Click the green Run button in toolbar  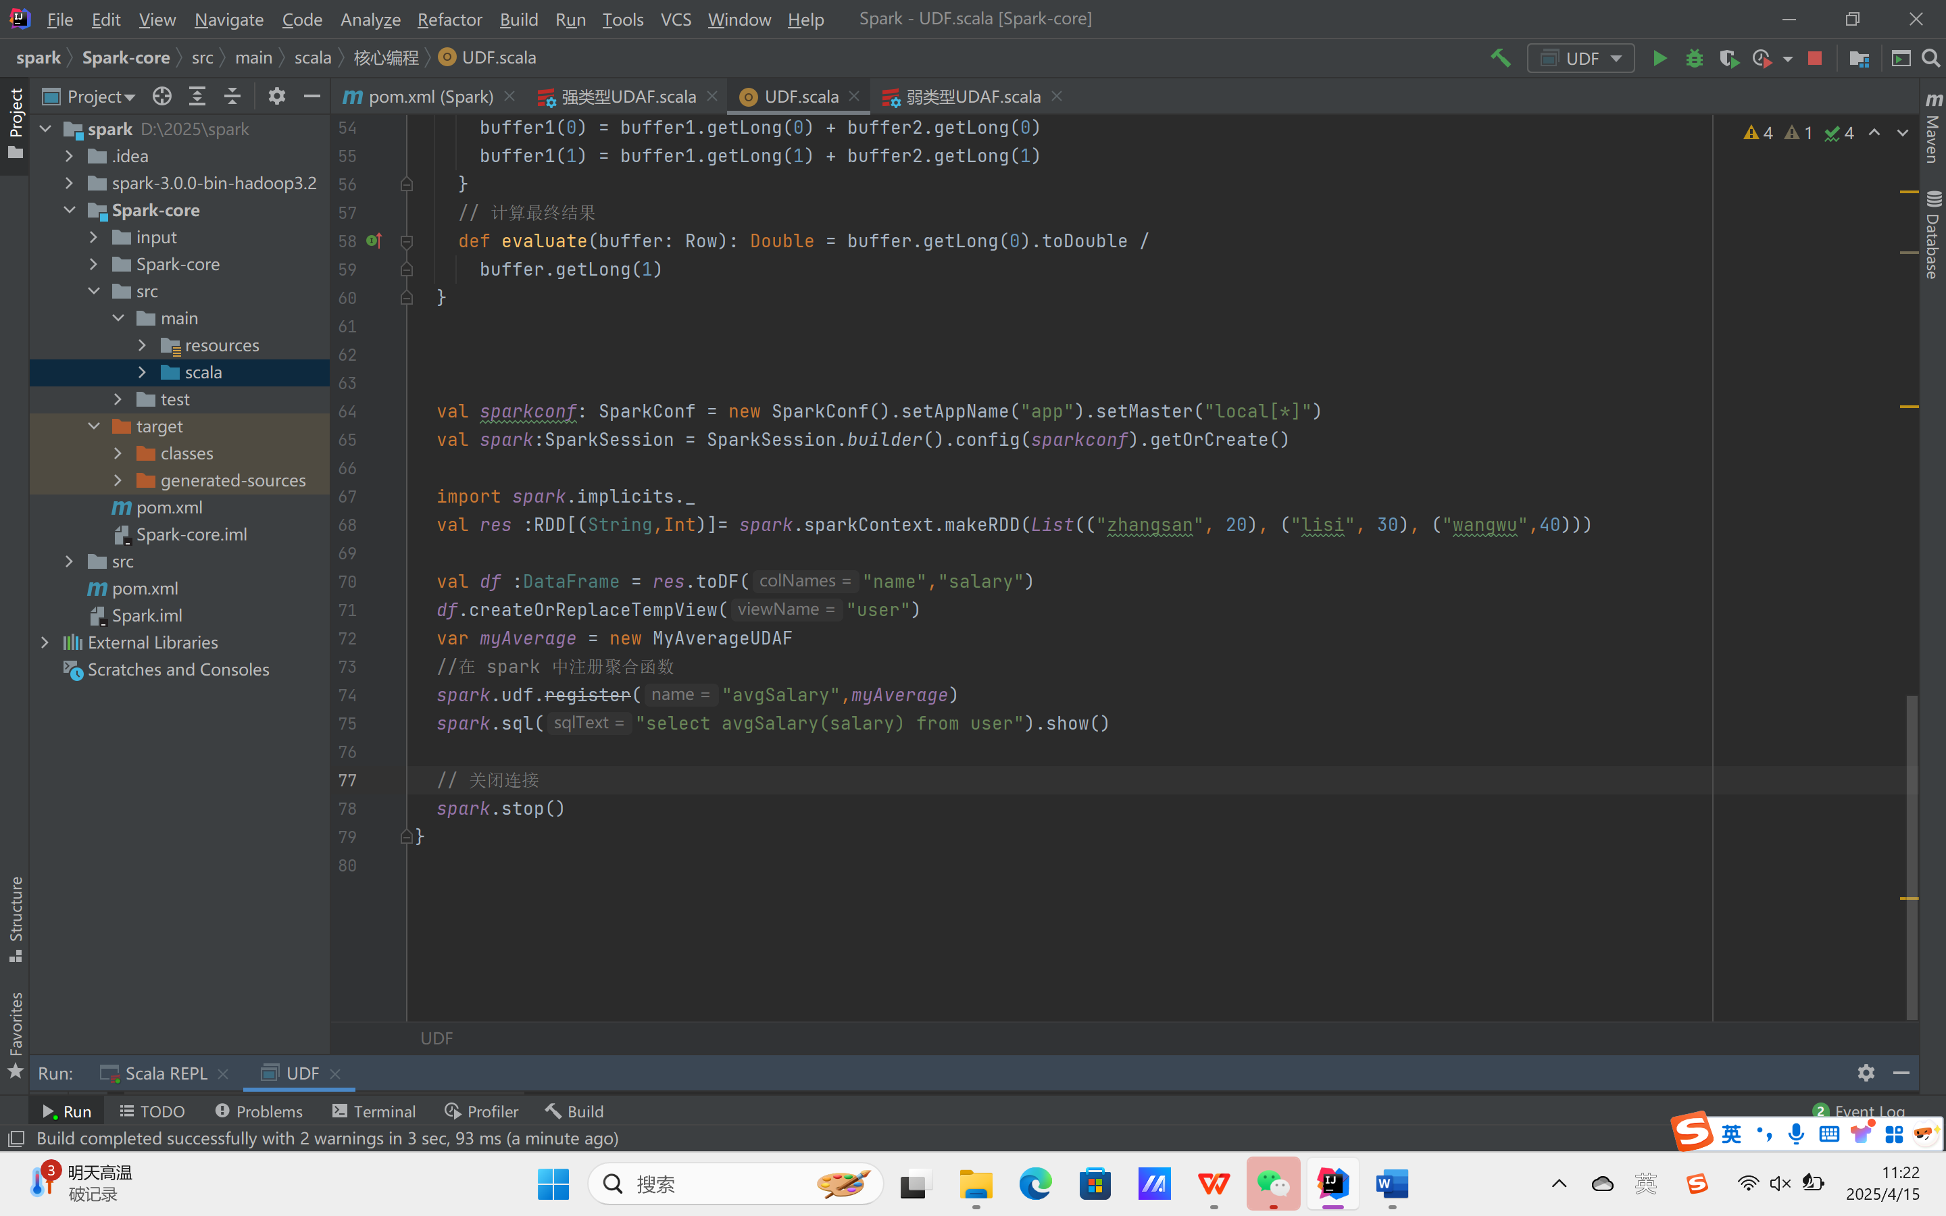1659,59
